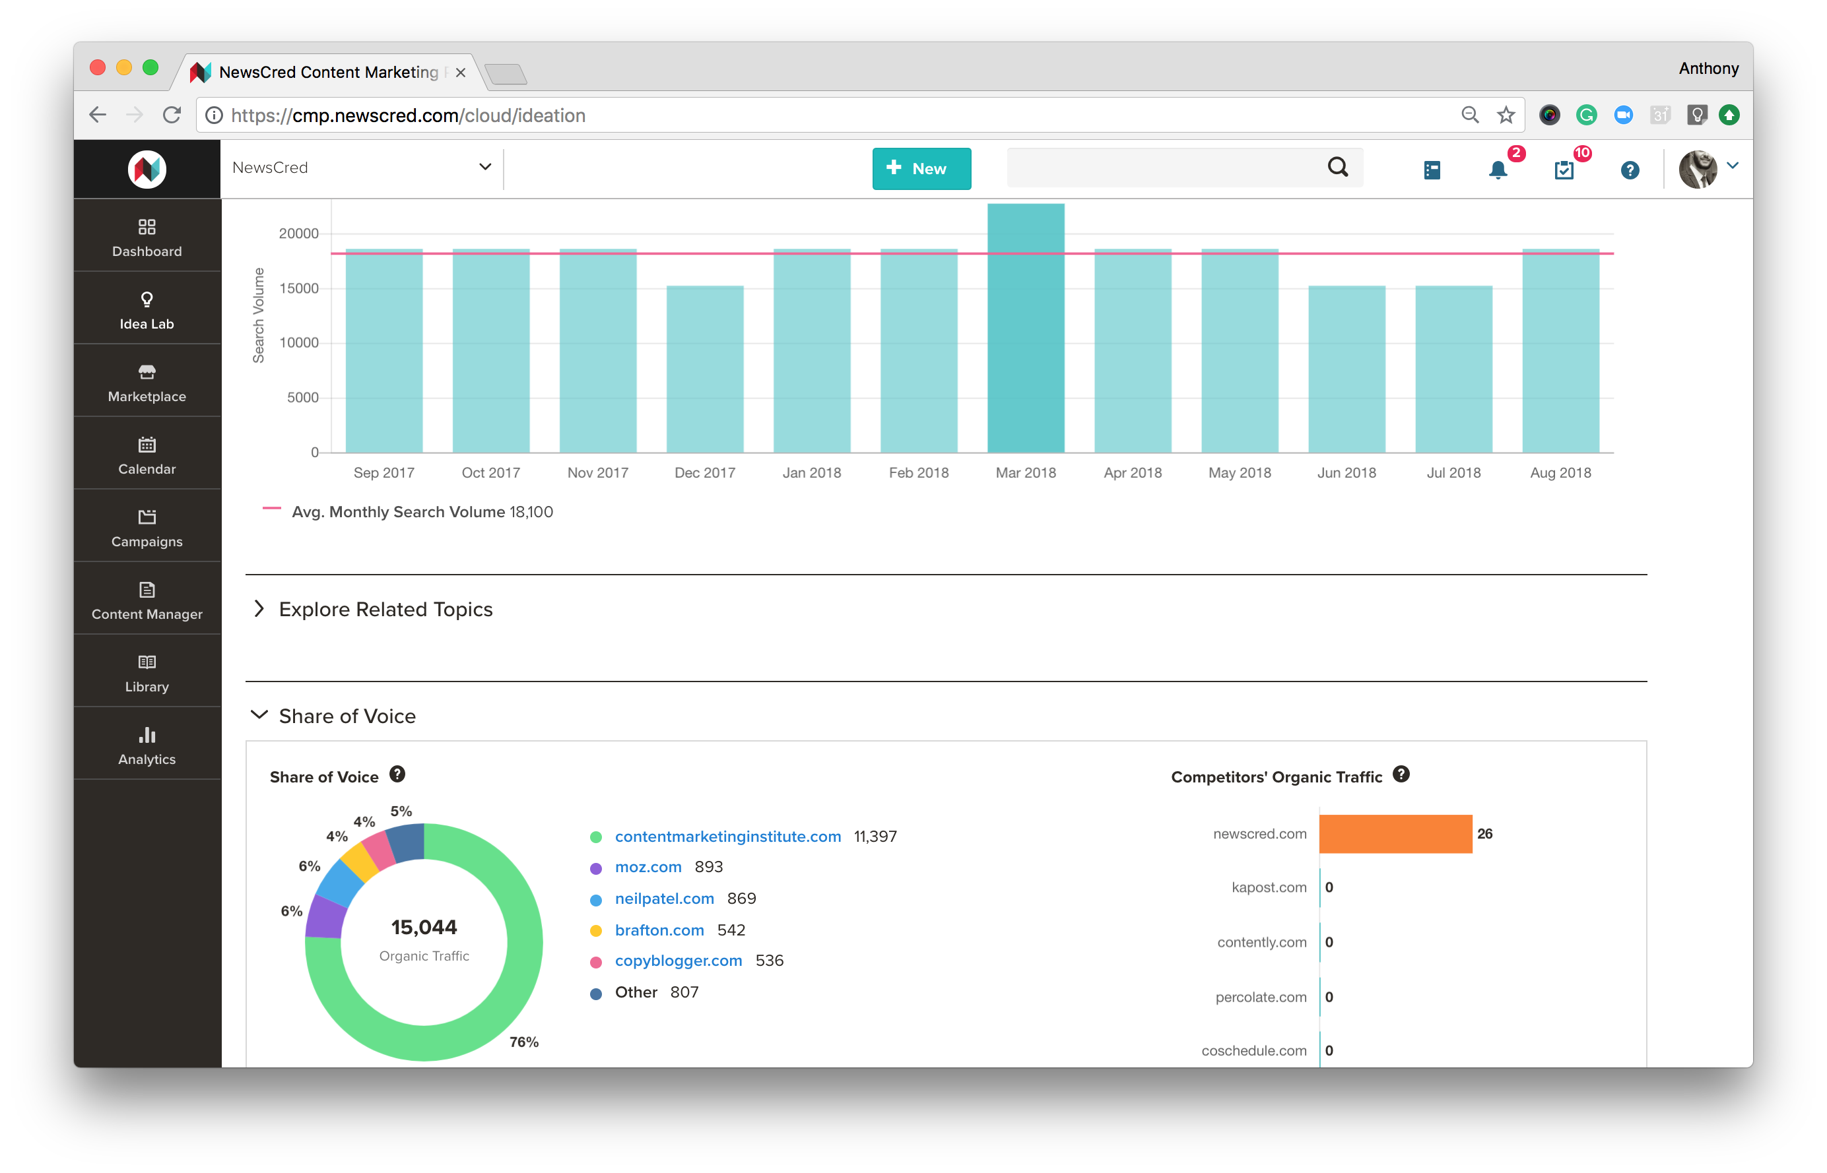
Task: Click Share of Voice help tooltip icon
Action: coord(397,775)
